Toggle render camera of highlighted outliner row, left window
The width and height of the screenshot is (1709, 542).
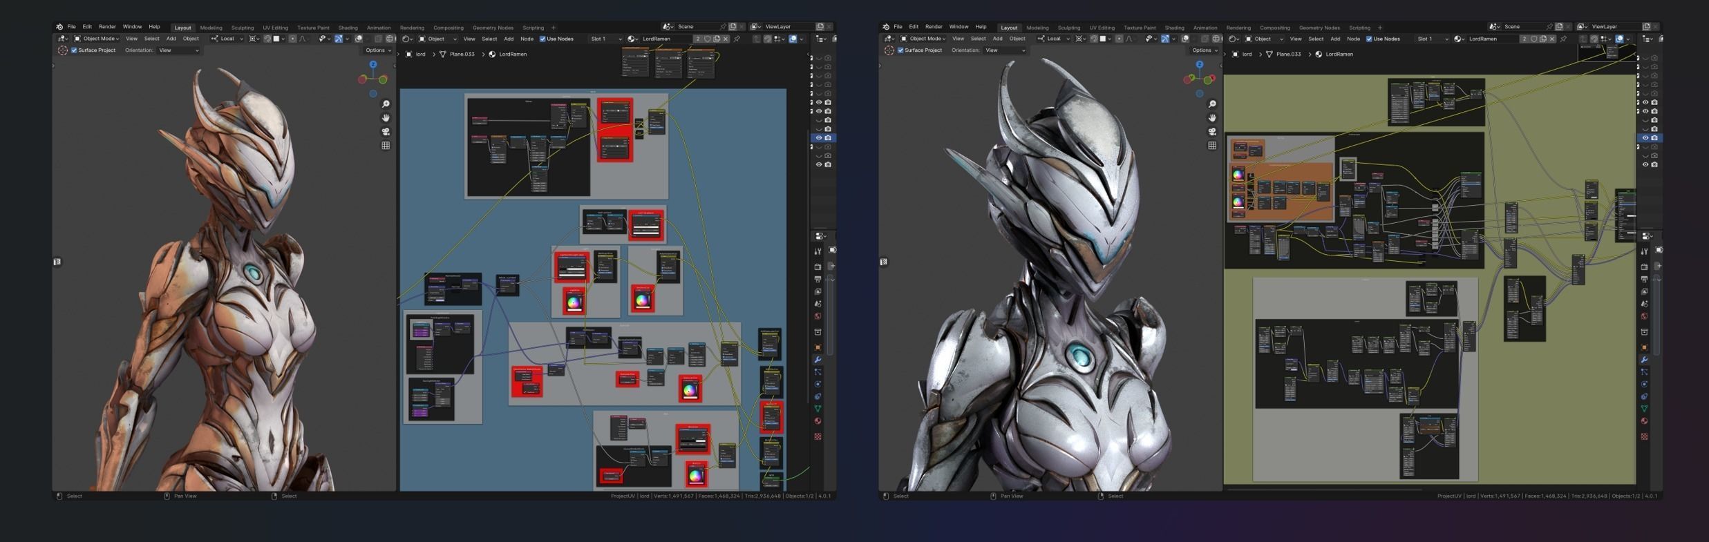tap(828, 138)
